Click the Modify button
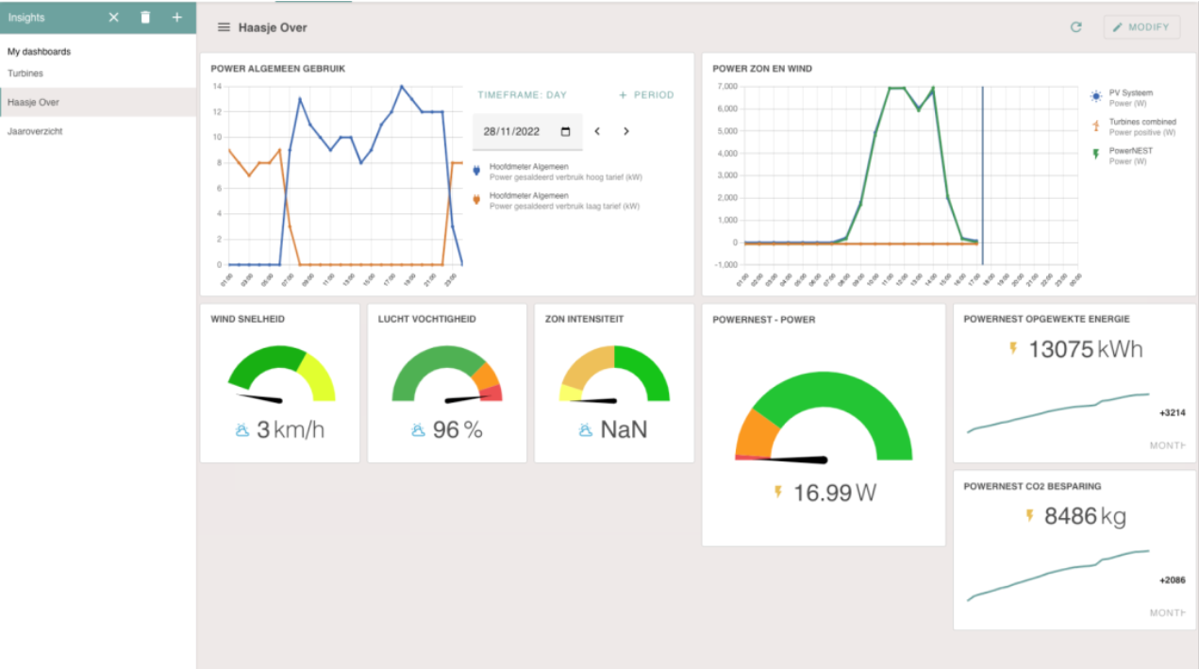This screenshot has width=1199, height=669. (x=1141, y=27)
